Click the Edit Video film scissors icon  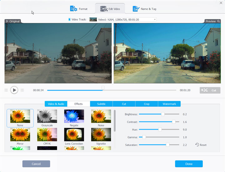point(104,9)
